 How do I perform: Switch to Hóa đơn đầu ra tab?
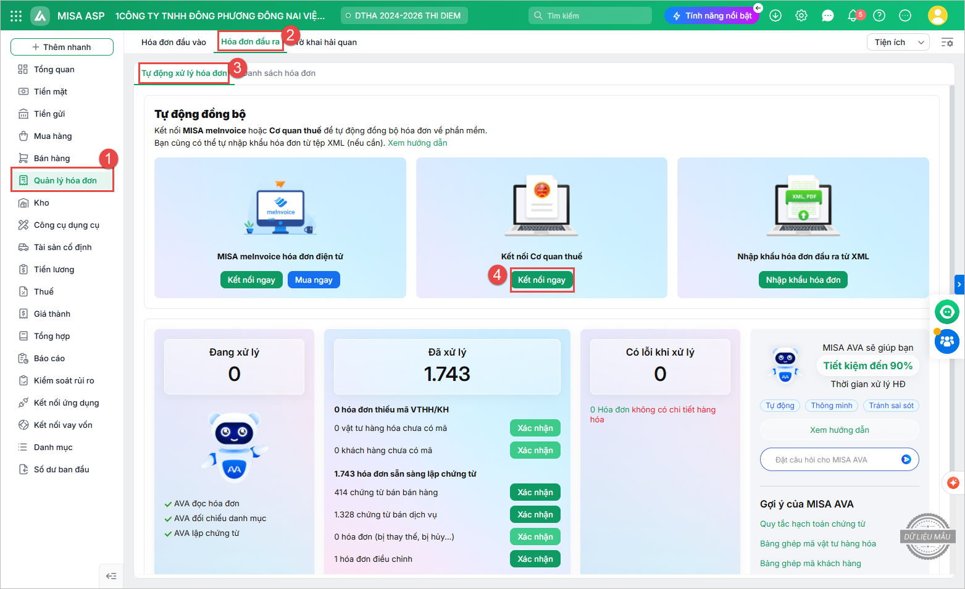[x=250, y=41]
